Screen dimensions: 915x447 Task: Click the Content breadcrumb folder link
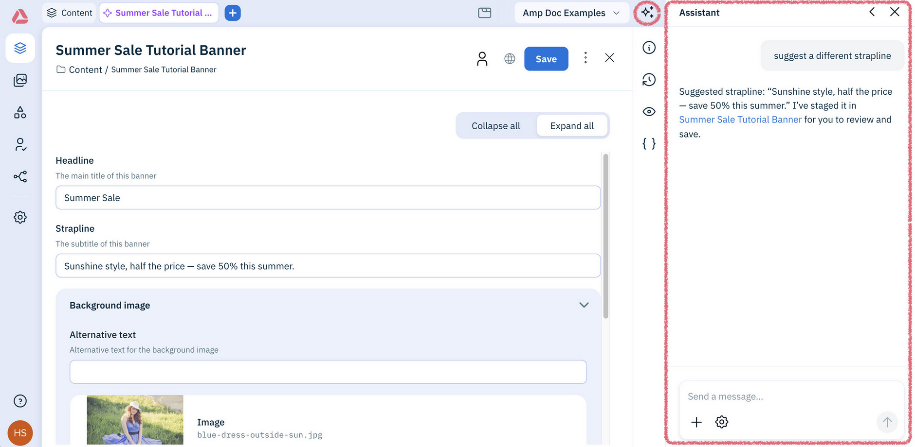(x=79, y=69)
